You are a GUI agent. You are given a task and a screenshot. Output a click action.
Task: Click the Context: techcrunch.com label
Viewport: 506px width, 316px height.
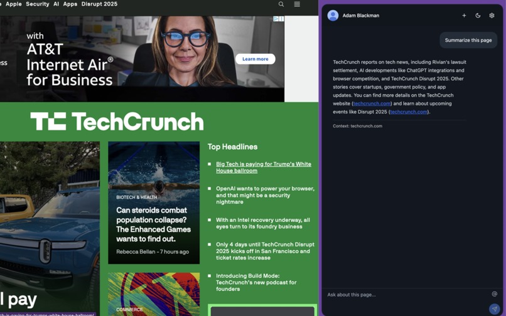tap(358, 126)
